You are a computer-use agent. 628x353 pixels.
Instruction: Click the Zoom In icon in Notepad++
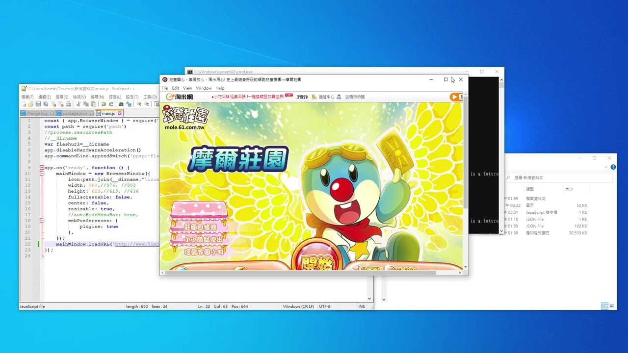[x=139, y=104]
